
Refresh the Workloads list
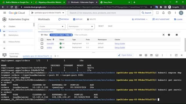coord(63,19)
